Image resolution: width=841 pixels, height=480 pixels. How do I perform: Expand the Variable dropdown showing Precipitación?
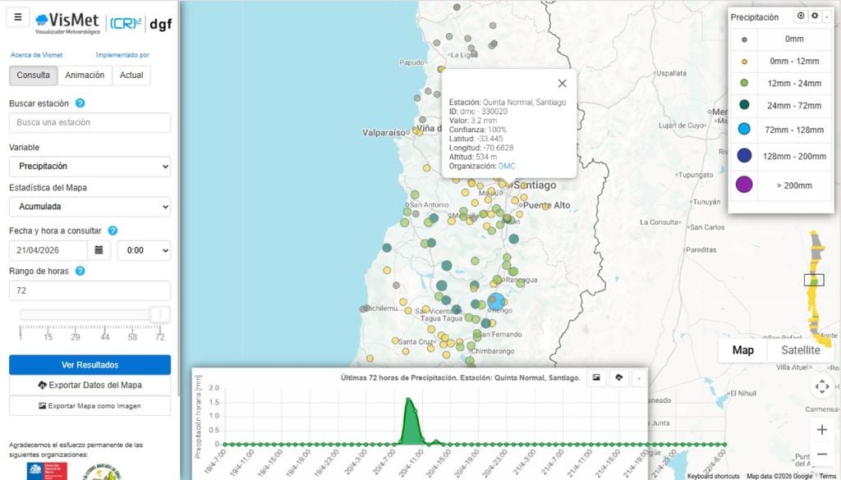[90, 167]
